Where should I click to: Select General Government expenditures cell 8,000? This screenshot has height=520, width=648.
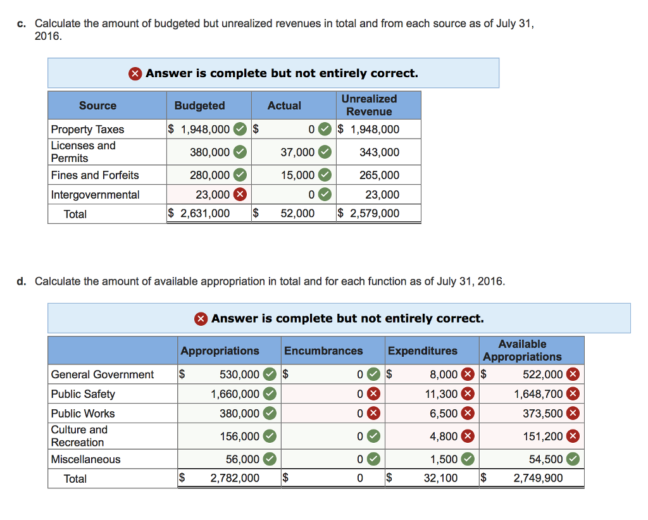tap(432, 375)
